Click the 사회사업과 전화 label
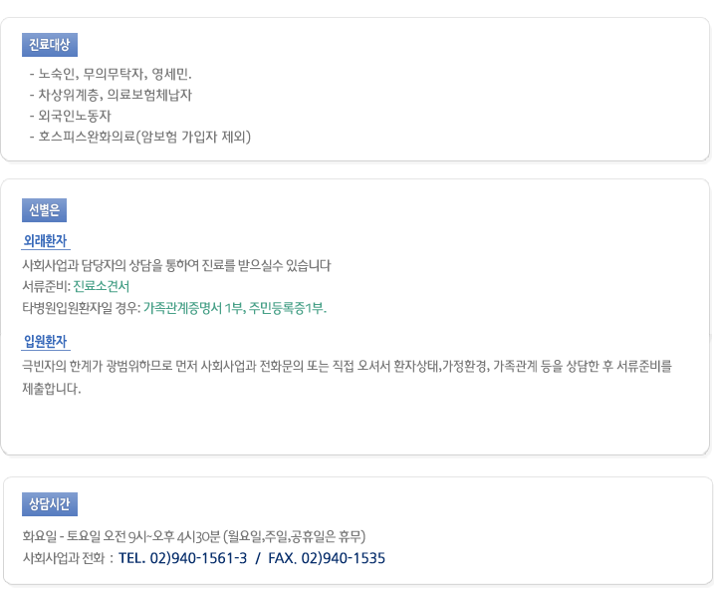The height and width of the screenshot is (605, 714). pyautogui.click(x=68, y=558)
